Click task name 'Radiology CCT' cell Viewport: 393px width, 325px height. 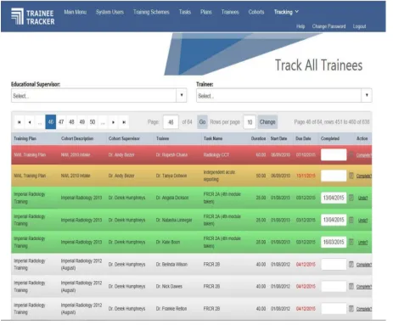216,154
